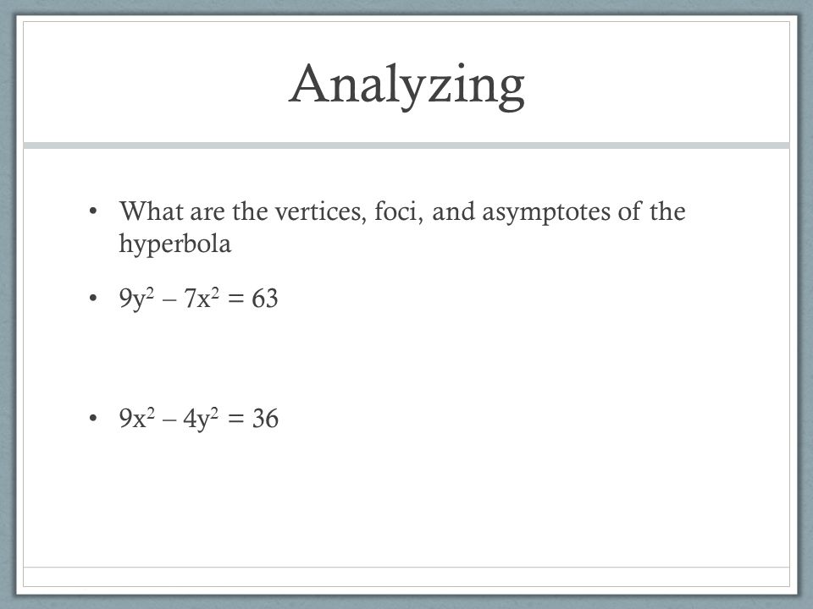Click the term "4y²" in the second equation

coord(201,419)
